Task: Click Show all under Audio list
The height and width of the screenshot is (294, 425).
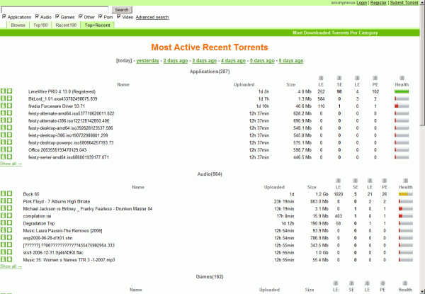Action: 11,266
